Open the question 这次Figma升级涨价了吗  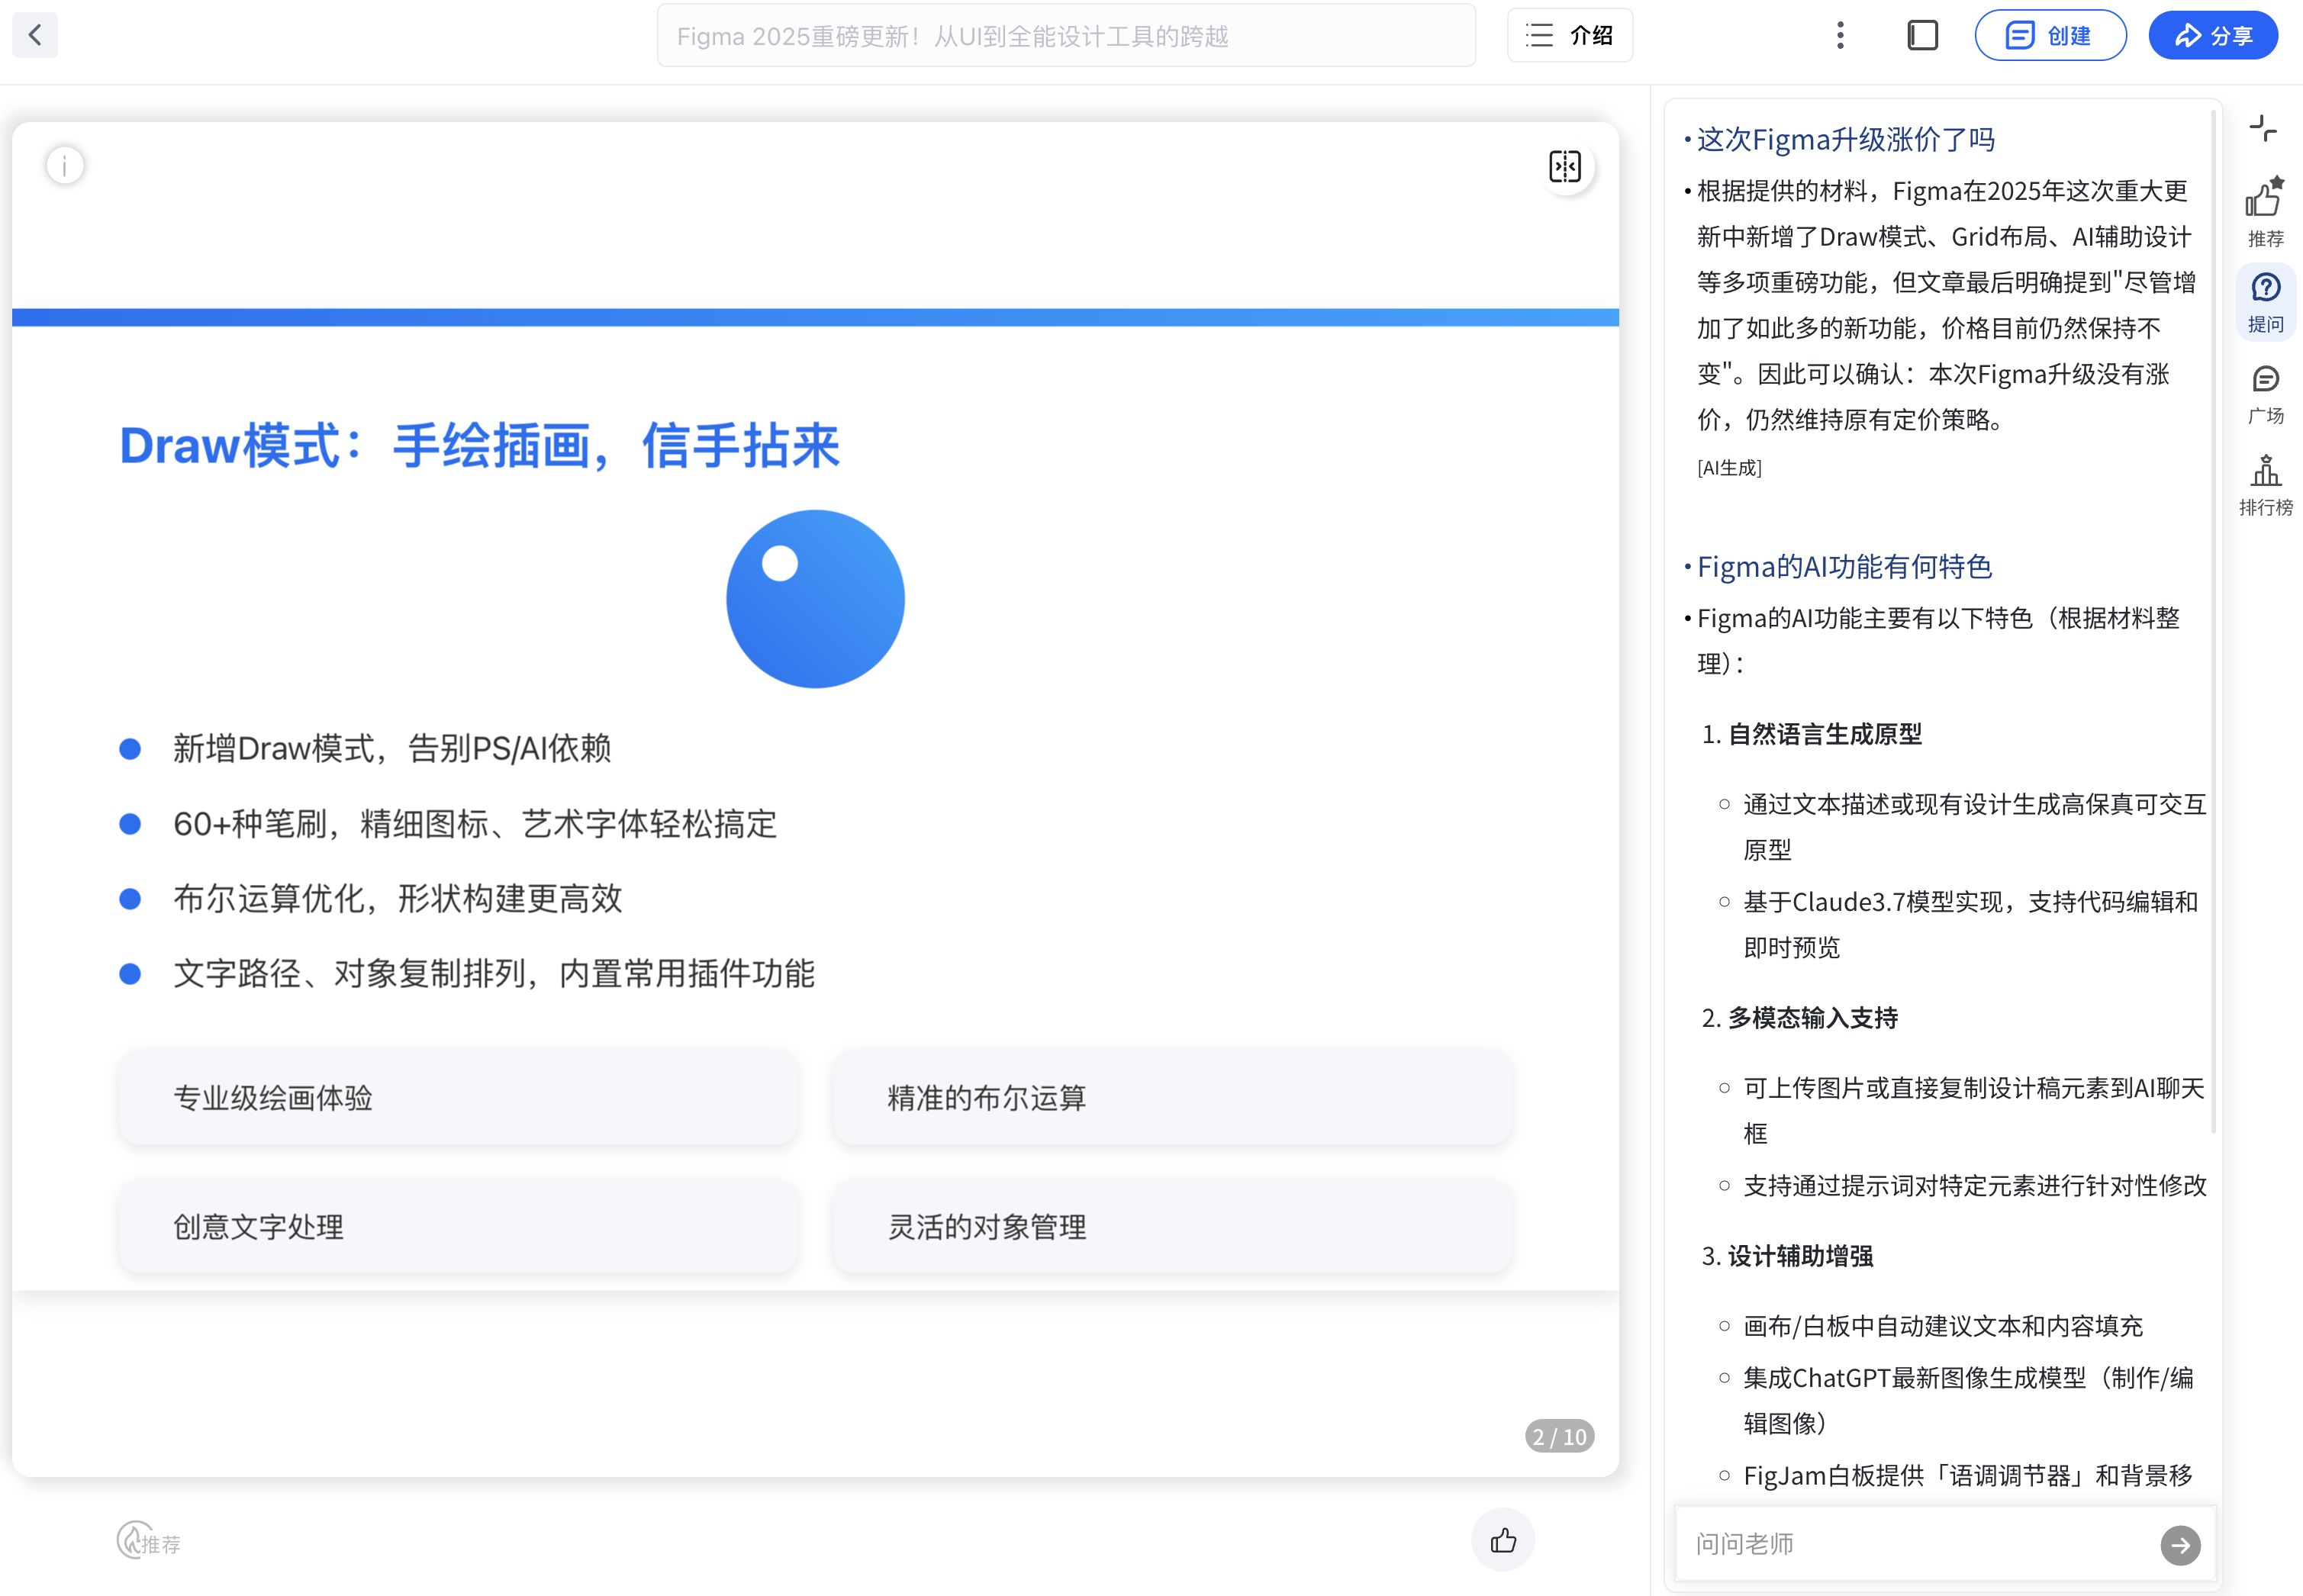pos(1845,139)
